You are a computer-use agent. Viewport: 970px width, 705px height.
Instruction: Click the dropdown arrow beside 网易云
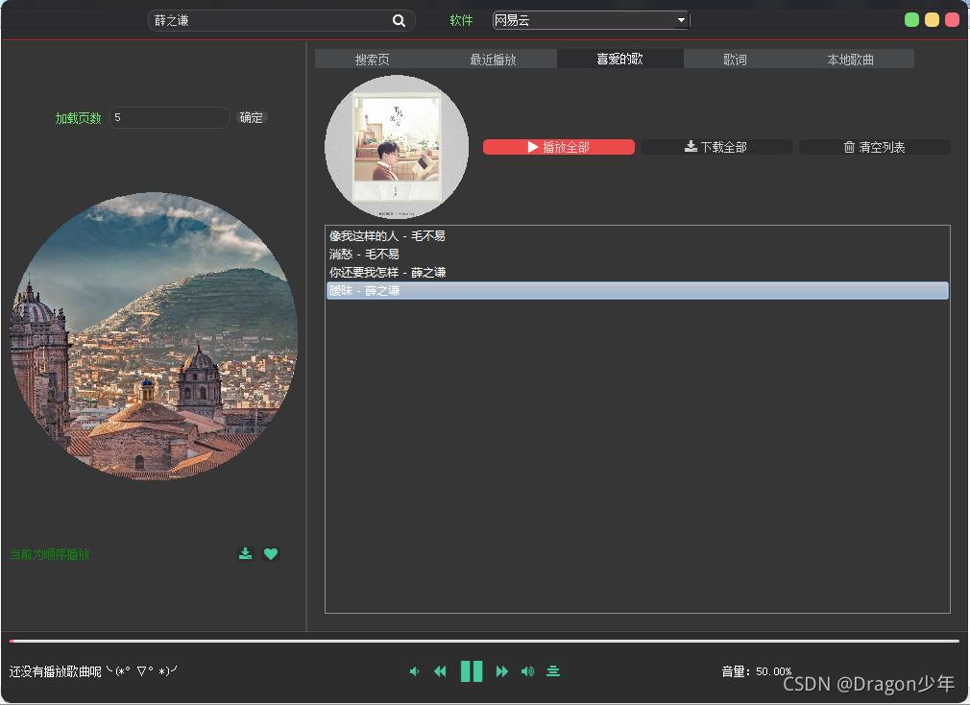tap(681, 19)
